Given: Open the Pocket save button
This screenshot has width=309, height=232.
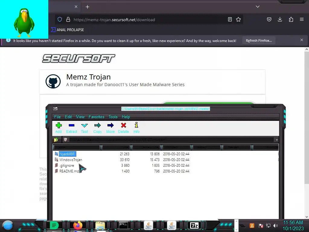Looking at the screenshot, I should point(269,19).
